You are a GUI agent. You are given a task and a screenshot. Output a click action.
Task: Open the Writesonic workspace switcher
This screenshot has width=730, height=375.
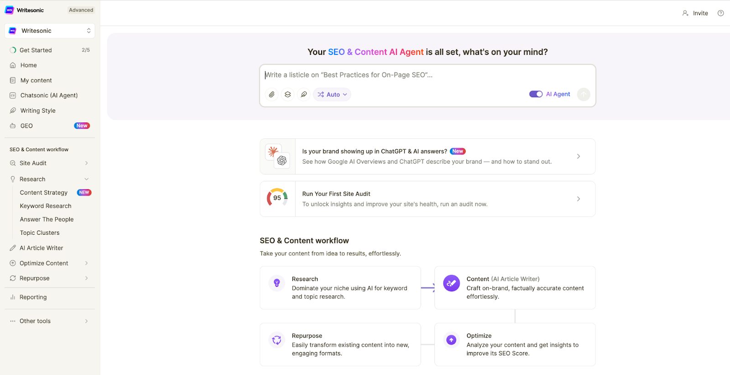click(x=50, y=31)
